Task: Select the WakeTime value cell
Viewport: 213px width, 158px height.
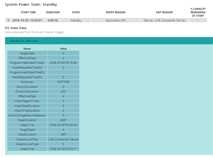Action: (x=63, y=149)
